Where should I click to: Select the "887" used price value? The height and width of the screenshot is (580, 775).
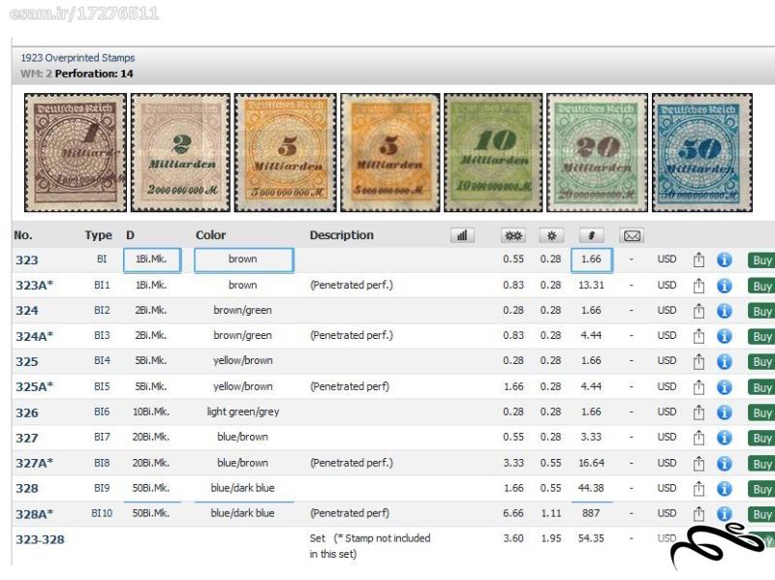click(591, 513)
